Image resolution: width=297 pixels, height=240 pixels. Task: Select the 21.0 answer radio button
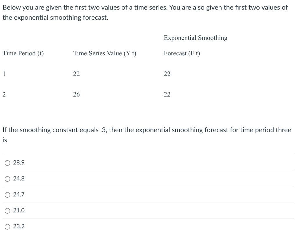(x=7, y=210)
